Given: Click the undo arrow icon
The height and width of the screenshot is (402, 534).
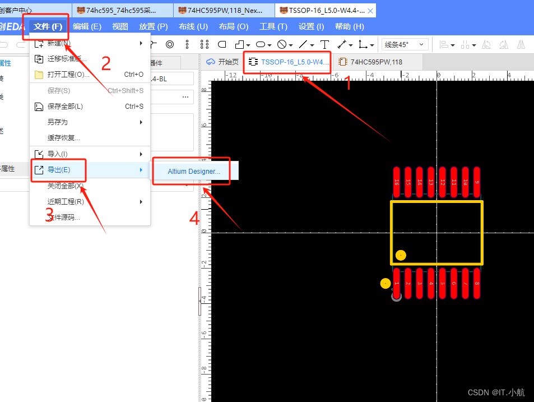Looking at the screenshot, I should click(4, 44).
